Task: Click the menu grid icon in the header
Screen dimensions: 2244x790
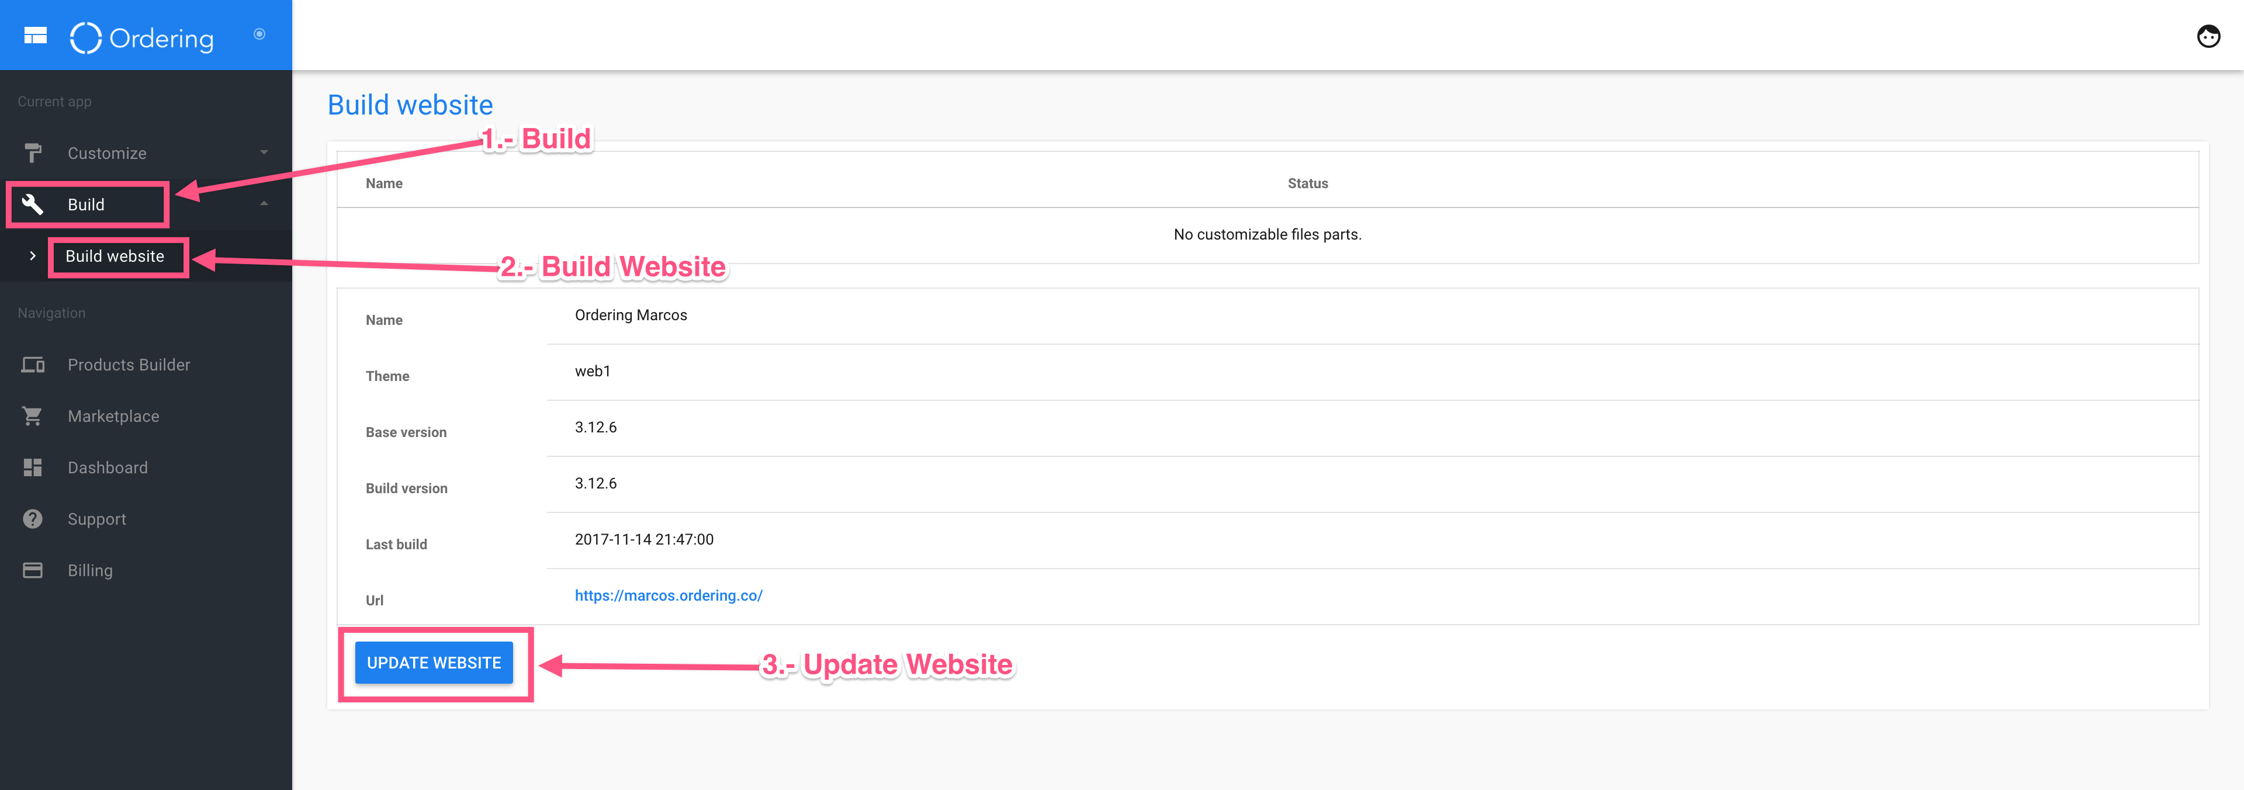Action: coord(35,36)
